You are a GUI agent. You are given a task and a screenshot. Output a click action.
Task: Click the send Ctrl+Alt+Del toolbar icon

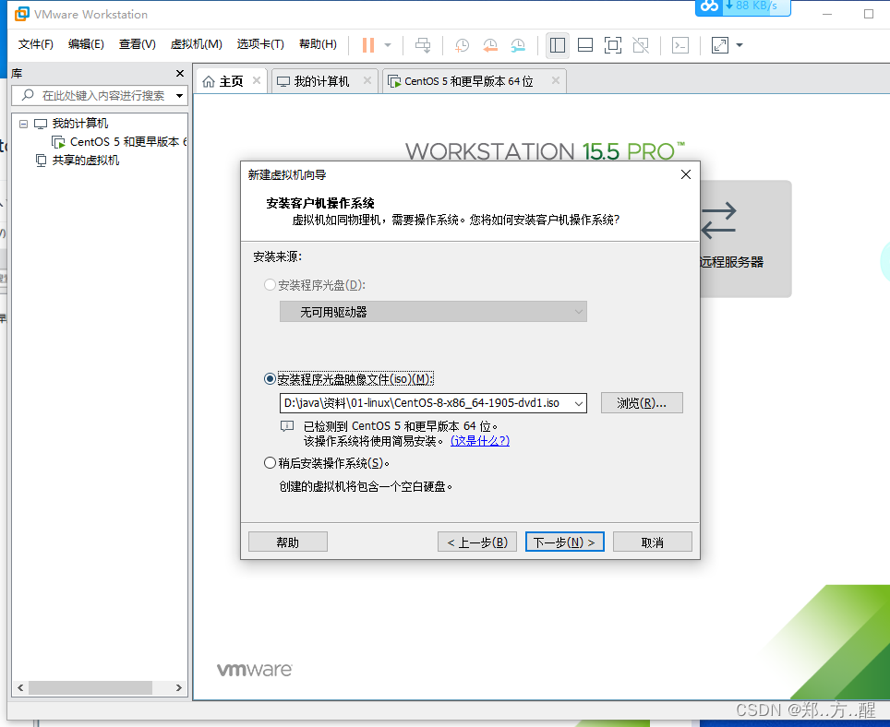coord(423,45)
